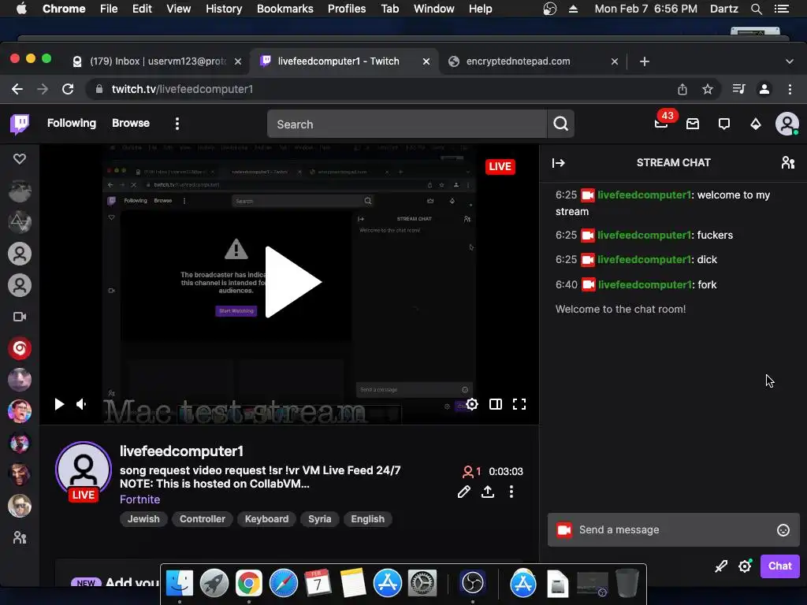Click the Chat send button
The height and width of the screenshot is (605, 807).
[779, 566]
